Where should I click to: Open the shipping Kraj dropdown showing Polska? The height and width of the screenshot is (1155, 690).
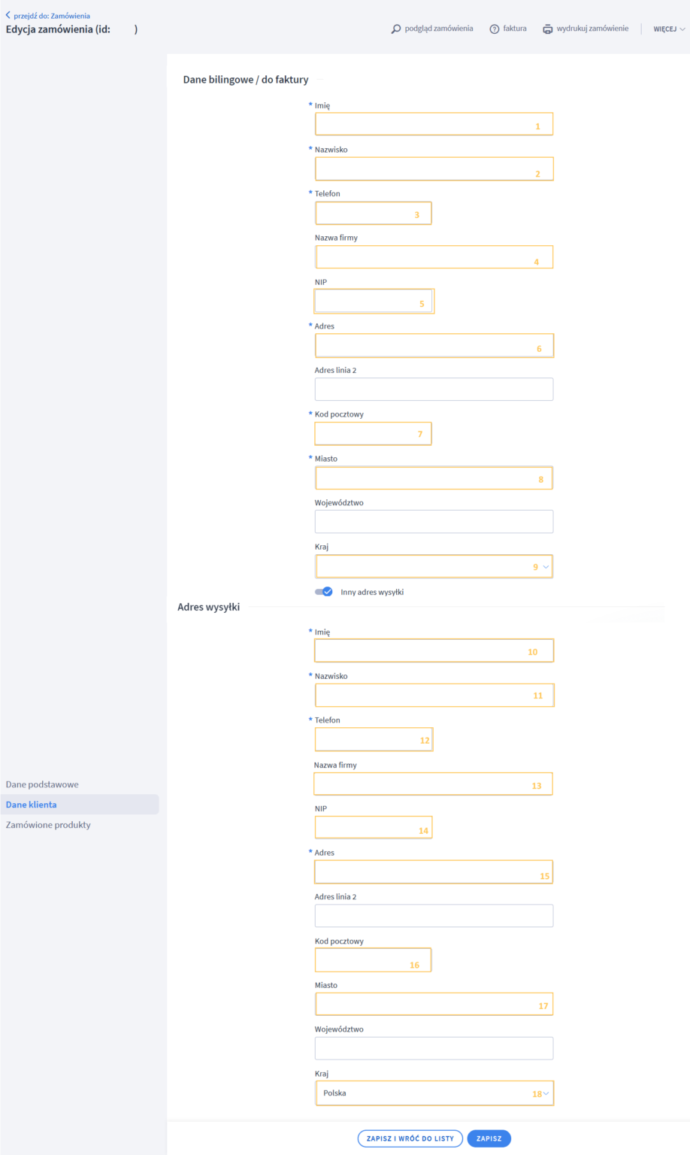pos(434,1093)
